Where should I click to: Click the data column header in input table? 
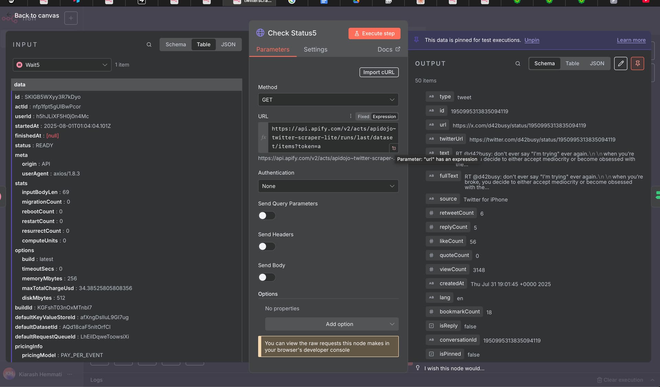[x=126, y=85]
